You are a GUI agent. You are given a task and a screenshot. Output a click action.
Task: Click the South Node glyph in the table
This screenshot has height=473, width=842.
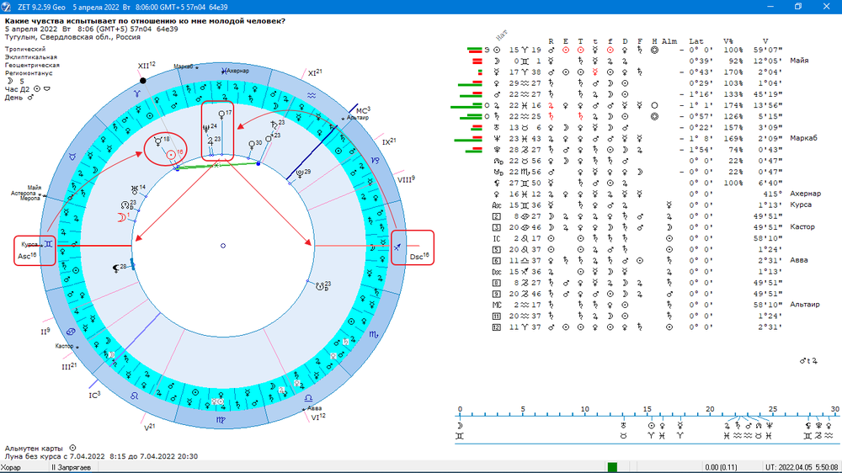pos(498,172)
